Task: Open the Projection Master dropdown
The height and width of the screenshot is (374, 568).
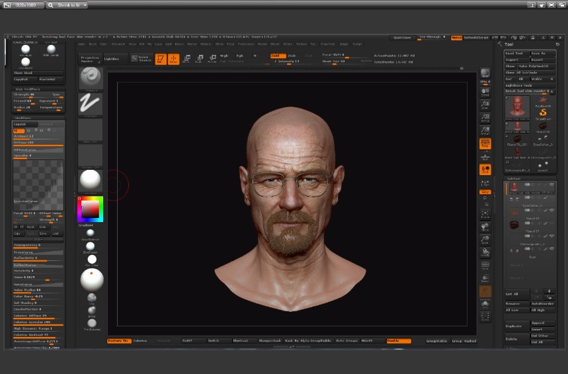Action: pyautogui.click(x=90, y=59)
